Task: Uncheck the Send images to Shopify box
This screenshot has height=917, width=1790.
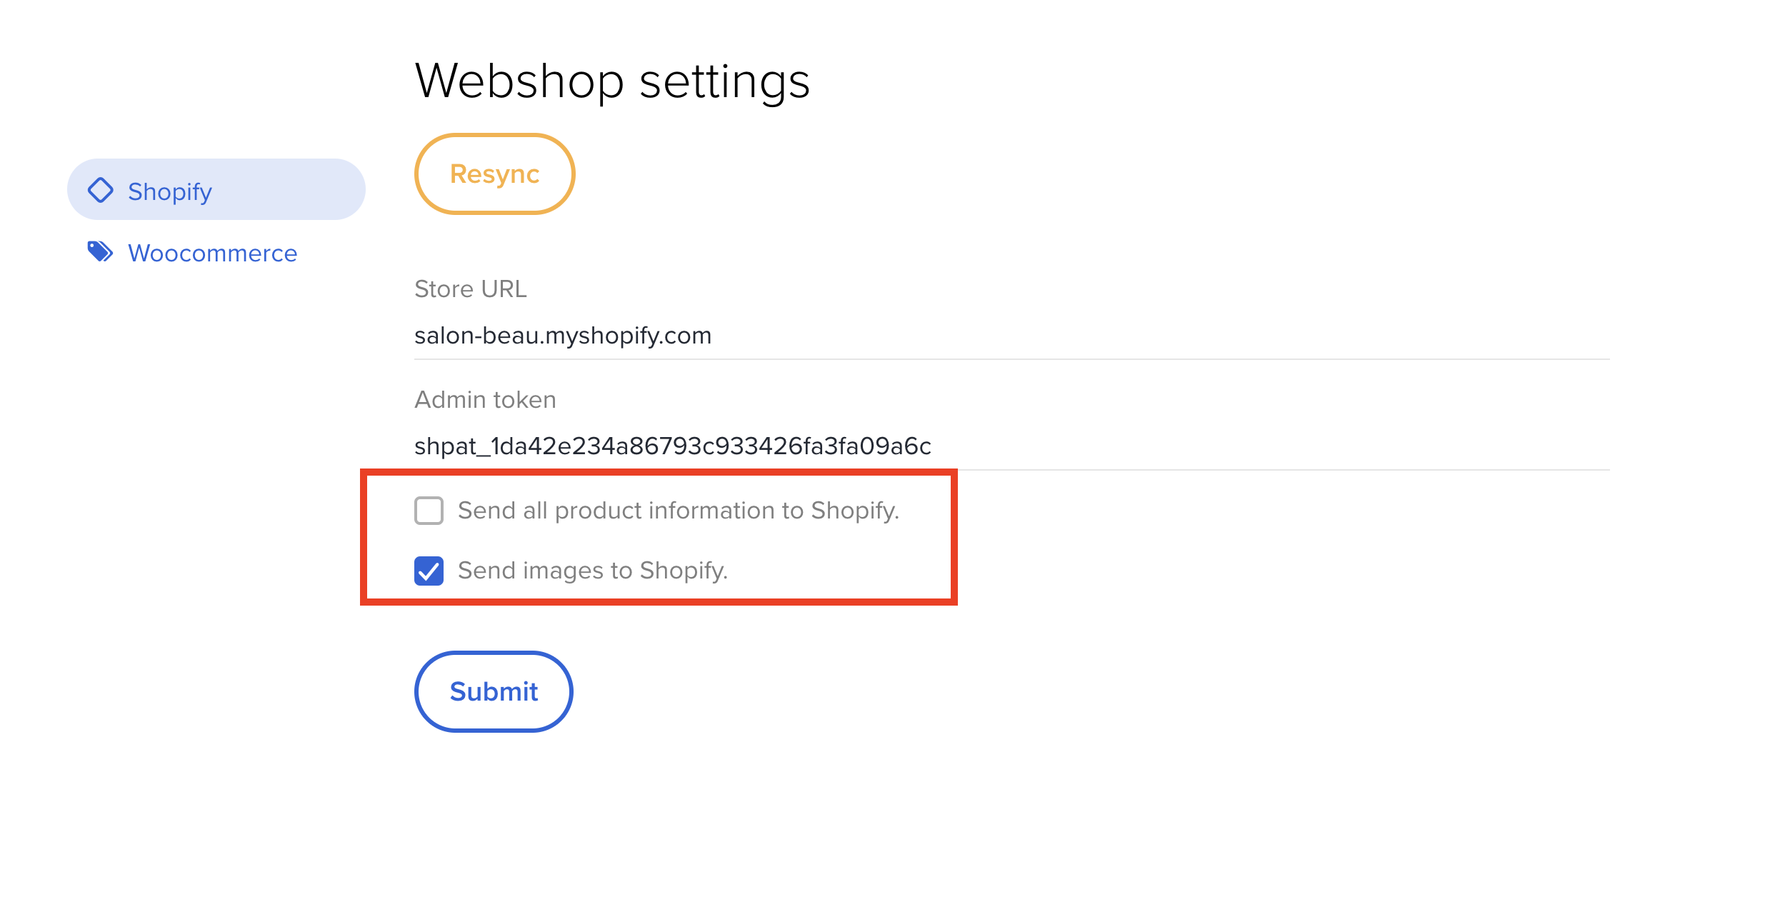Action: pyautogui.click(x=429, y=571)
